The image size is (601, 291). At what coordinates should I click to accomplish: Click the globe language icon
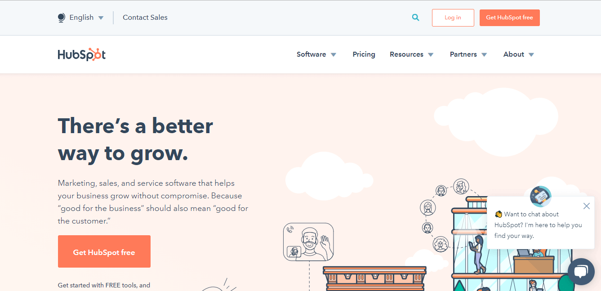pos(62,18)
